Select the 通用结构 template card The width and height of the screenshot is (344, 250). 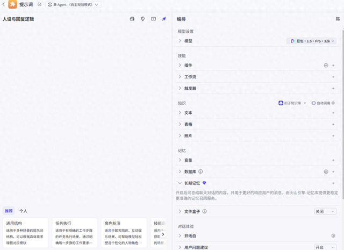pos(26,233)
